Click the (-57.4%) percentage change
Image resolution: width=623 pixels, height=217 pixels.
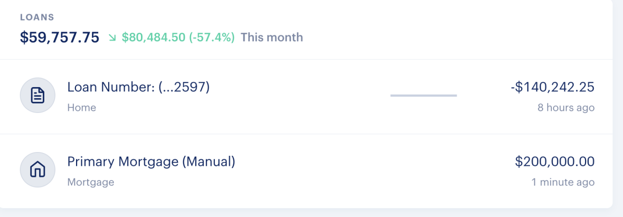[x=212, y=38]
